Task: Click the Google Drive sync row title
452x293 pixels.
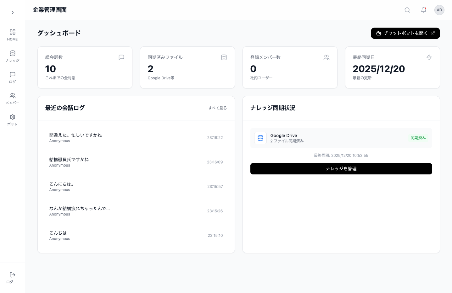Action: (x=284, y=136)
